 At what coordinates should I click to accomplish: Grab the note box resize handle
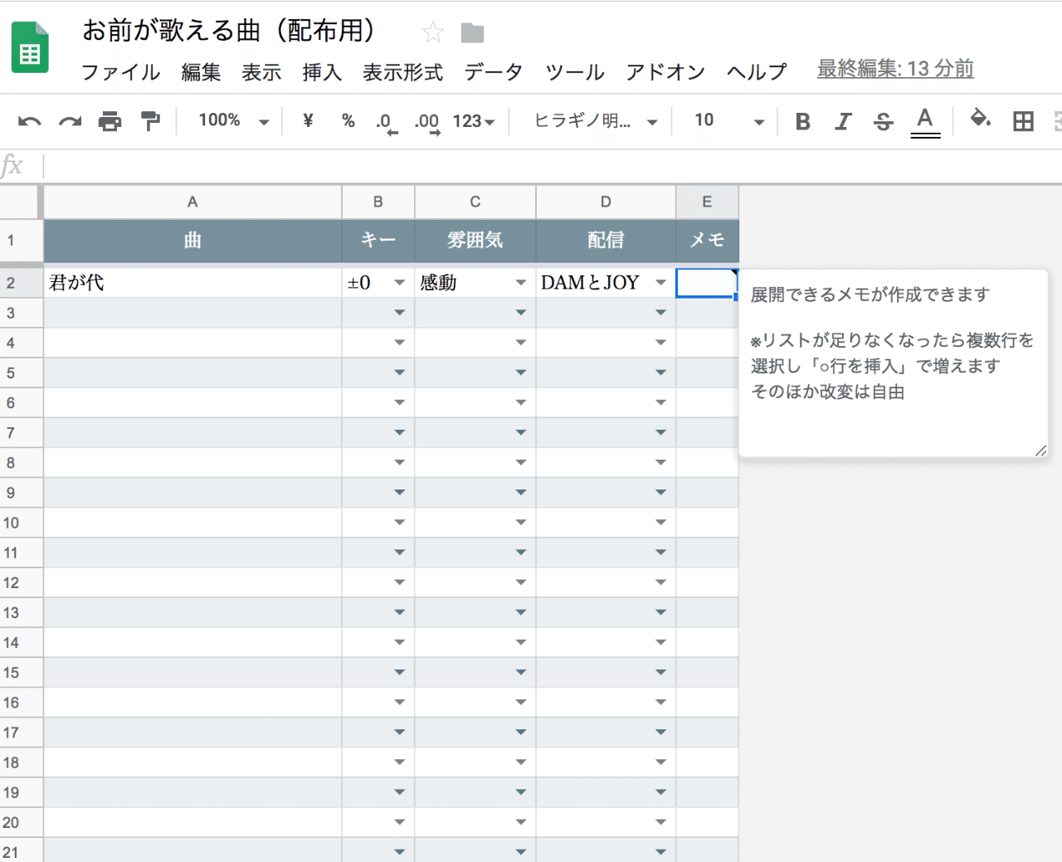[x=1041, y=450]
